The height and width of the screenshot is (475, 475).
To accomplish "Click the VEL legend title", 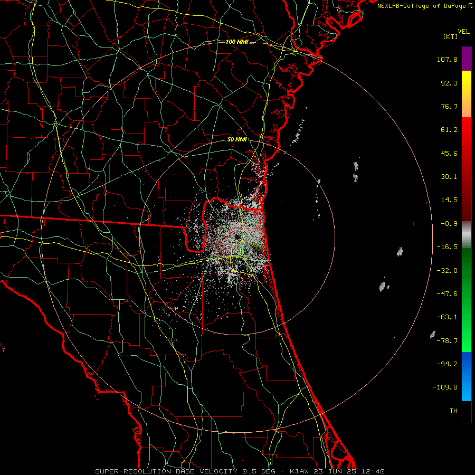I will 463,32.
